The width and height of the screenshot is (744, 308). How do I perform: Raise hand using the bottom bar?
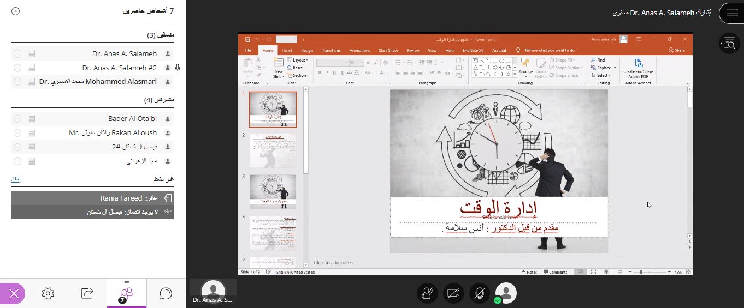[427, 293]
